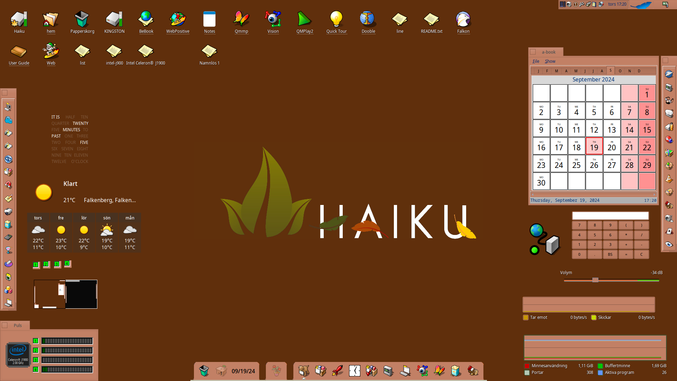Switch to the D (December) month tab
Viewport: 677px width, 381px height.
pos(639,71)
